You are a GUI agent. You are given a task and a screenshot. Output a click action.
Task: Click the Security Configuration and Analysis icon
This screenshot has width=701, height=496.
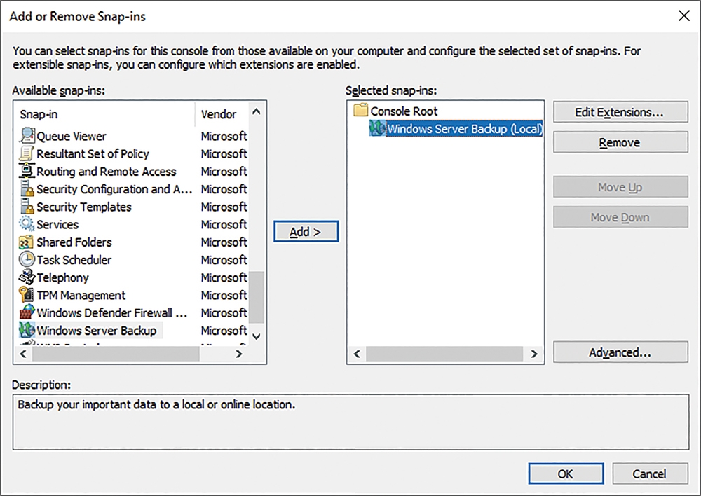tap(27, 189)
